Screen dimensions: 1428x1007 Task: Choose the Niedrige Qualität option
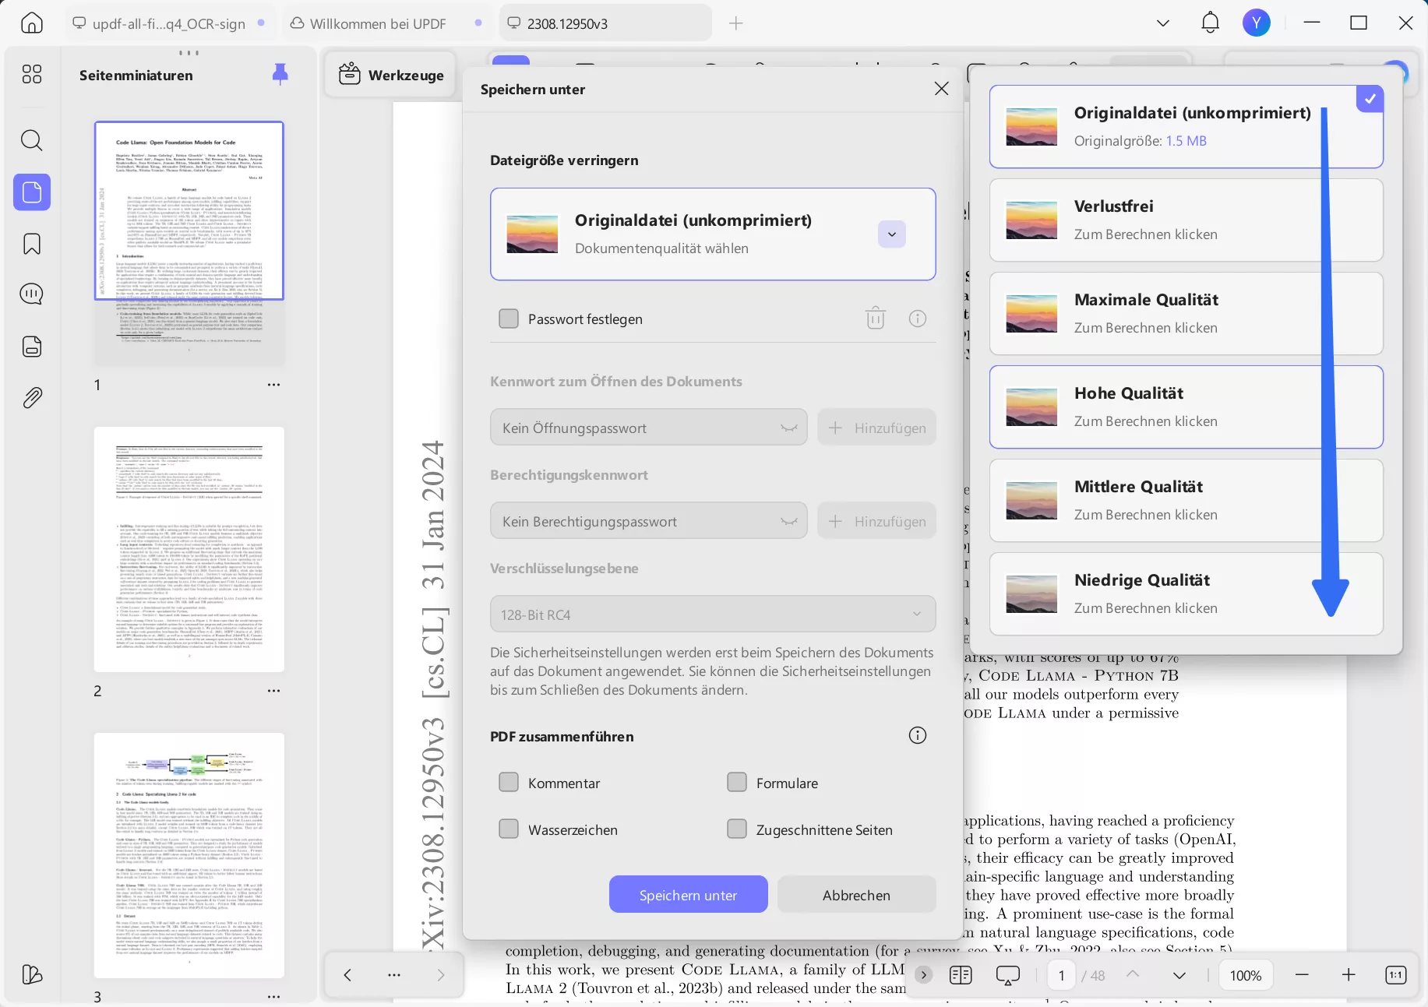pyautogui.click(x=1186, y=594)
